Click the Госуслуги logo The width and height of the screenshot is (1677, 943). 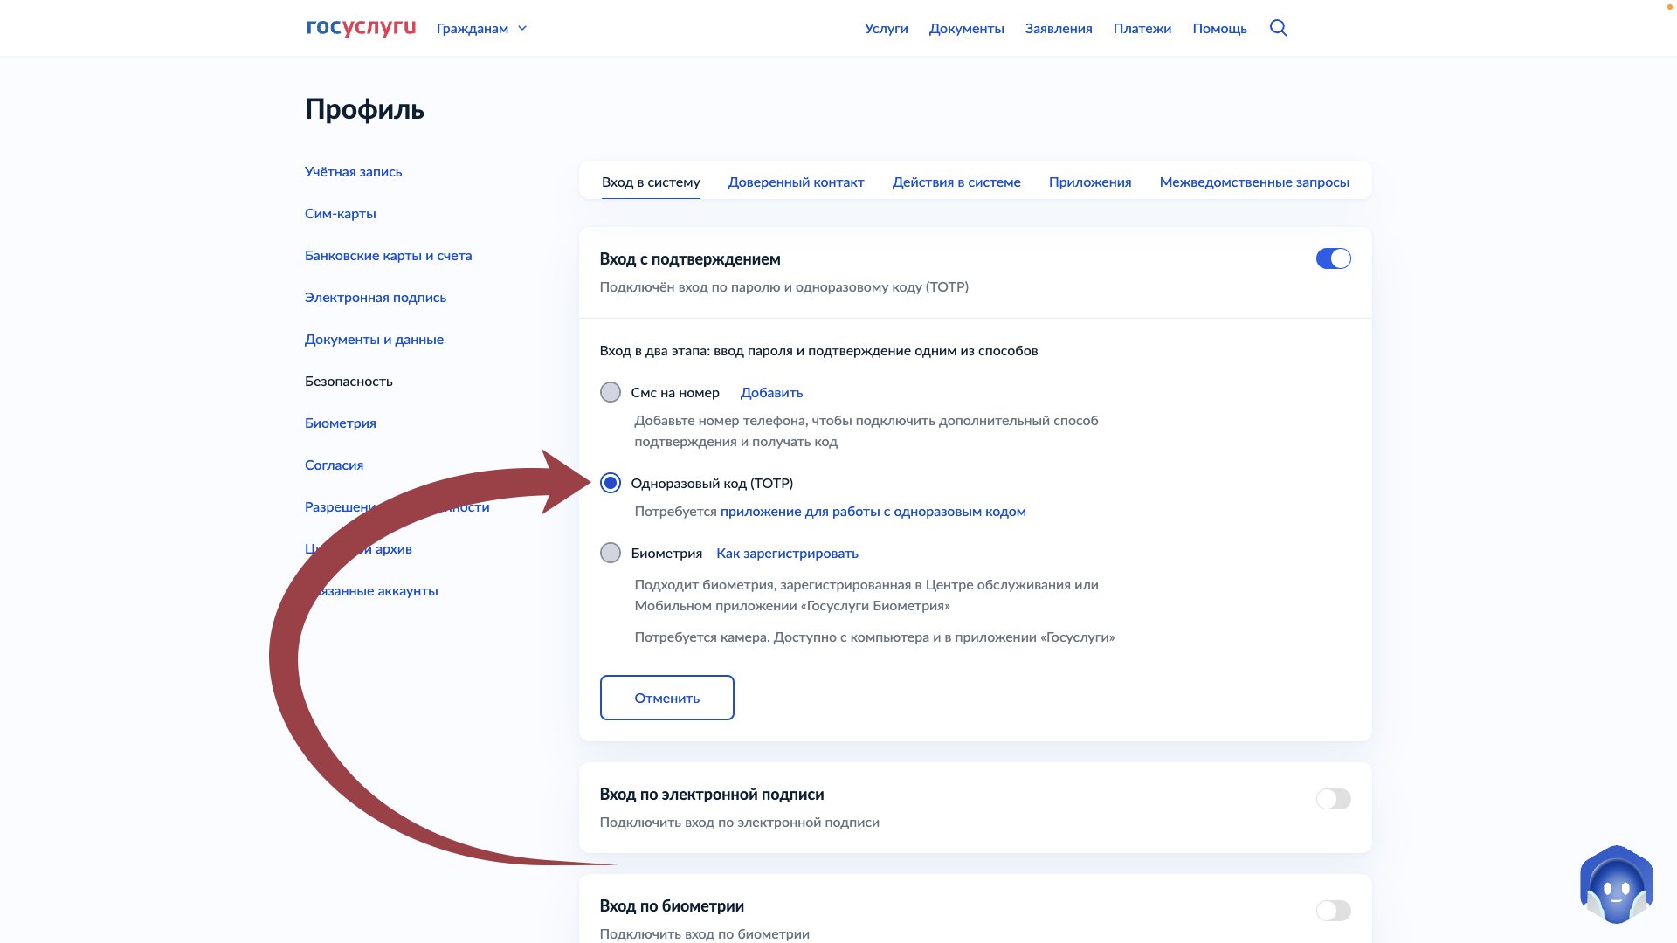tap(361, 27)
